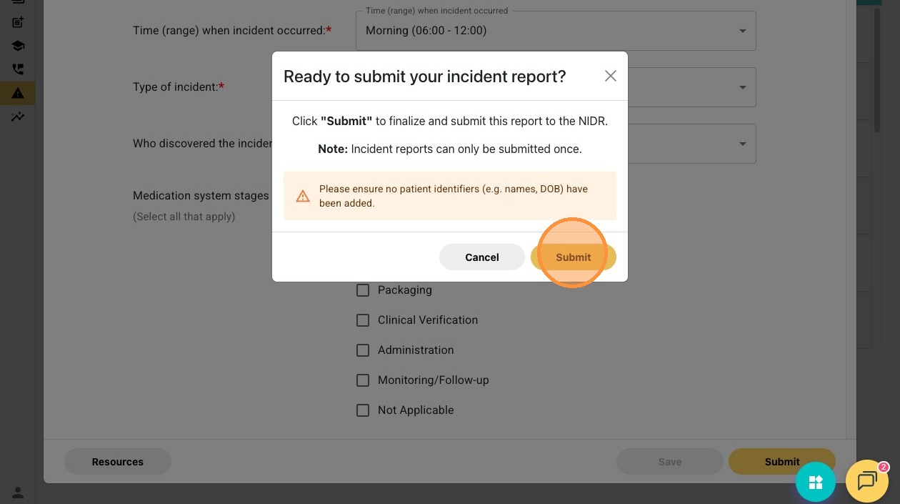Click the teal widgets floating button
This screenshot has height=504, width=900.
[x=816, y=482]
